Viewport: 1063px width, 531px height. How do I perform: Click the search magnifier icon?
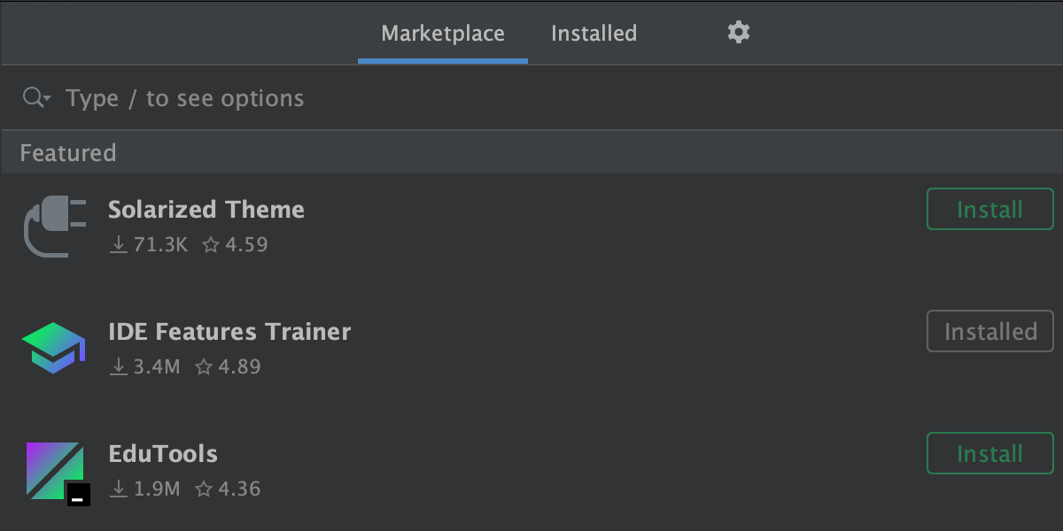point(34,98)
